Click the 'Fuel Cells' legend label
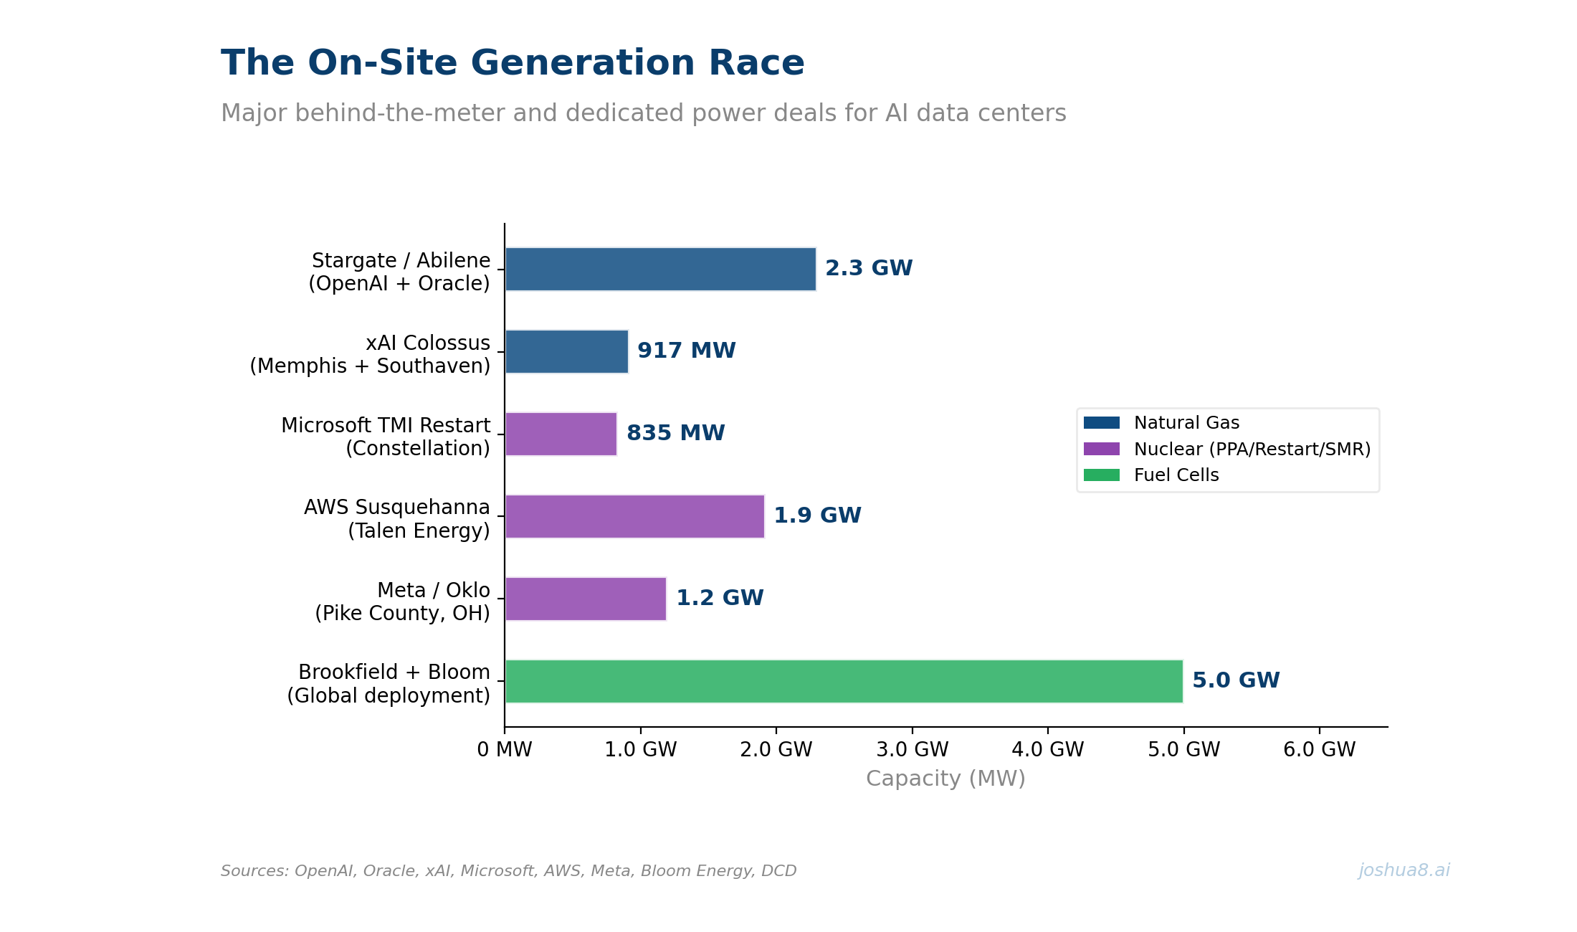The width and height of the screenshot is (1577, 932). click(x=1176, y=475)
